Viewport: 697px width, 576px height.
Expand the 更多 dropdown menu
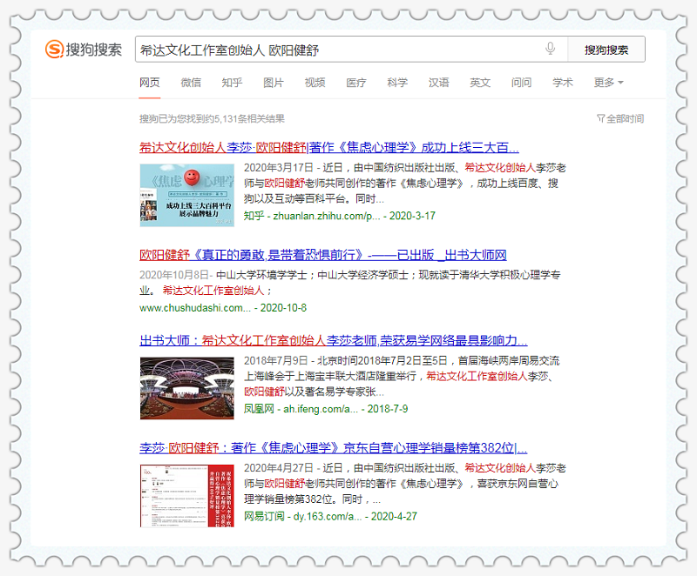608,83
